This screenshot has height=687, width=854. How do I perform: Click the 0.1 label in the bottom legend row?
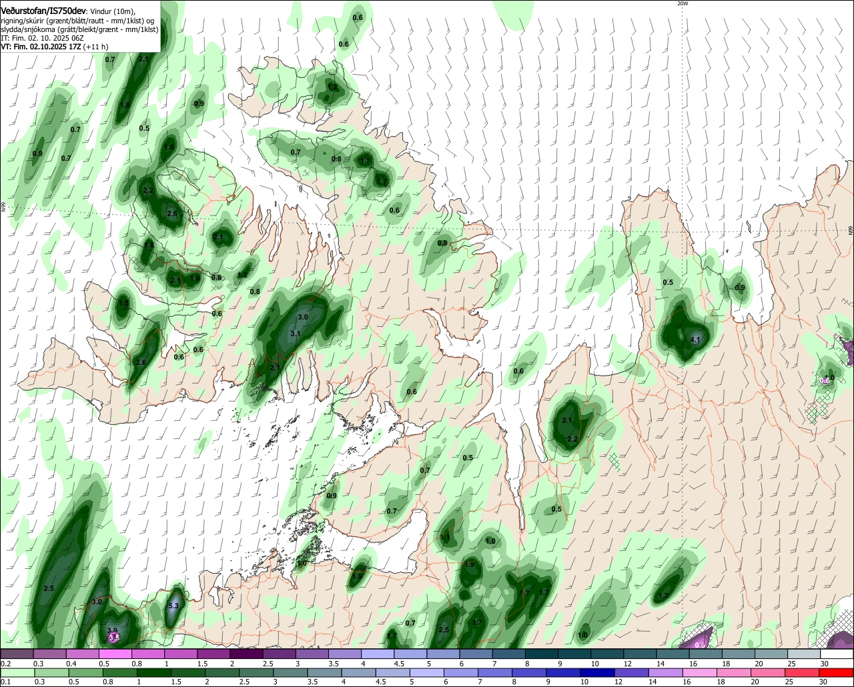click(x=5, y=682)
